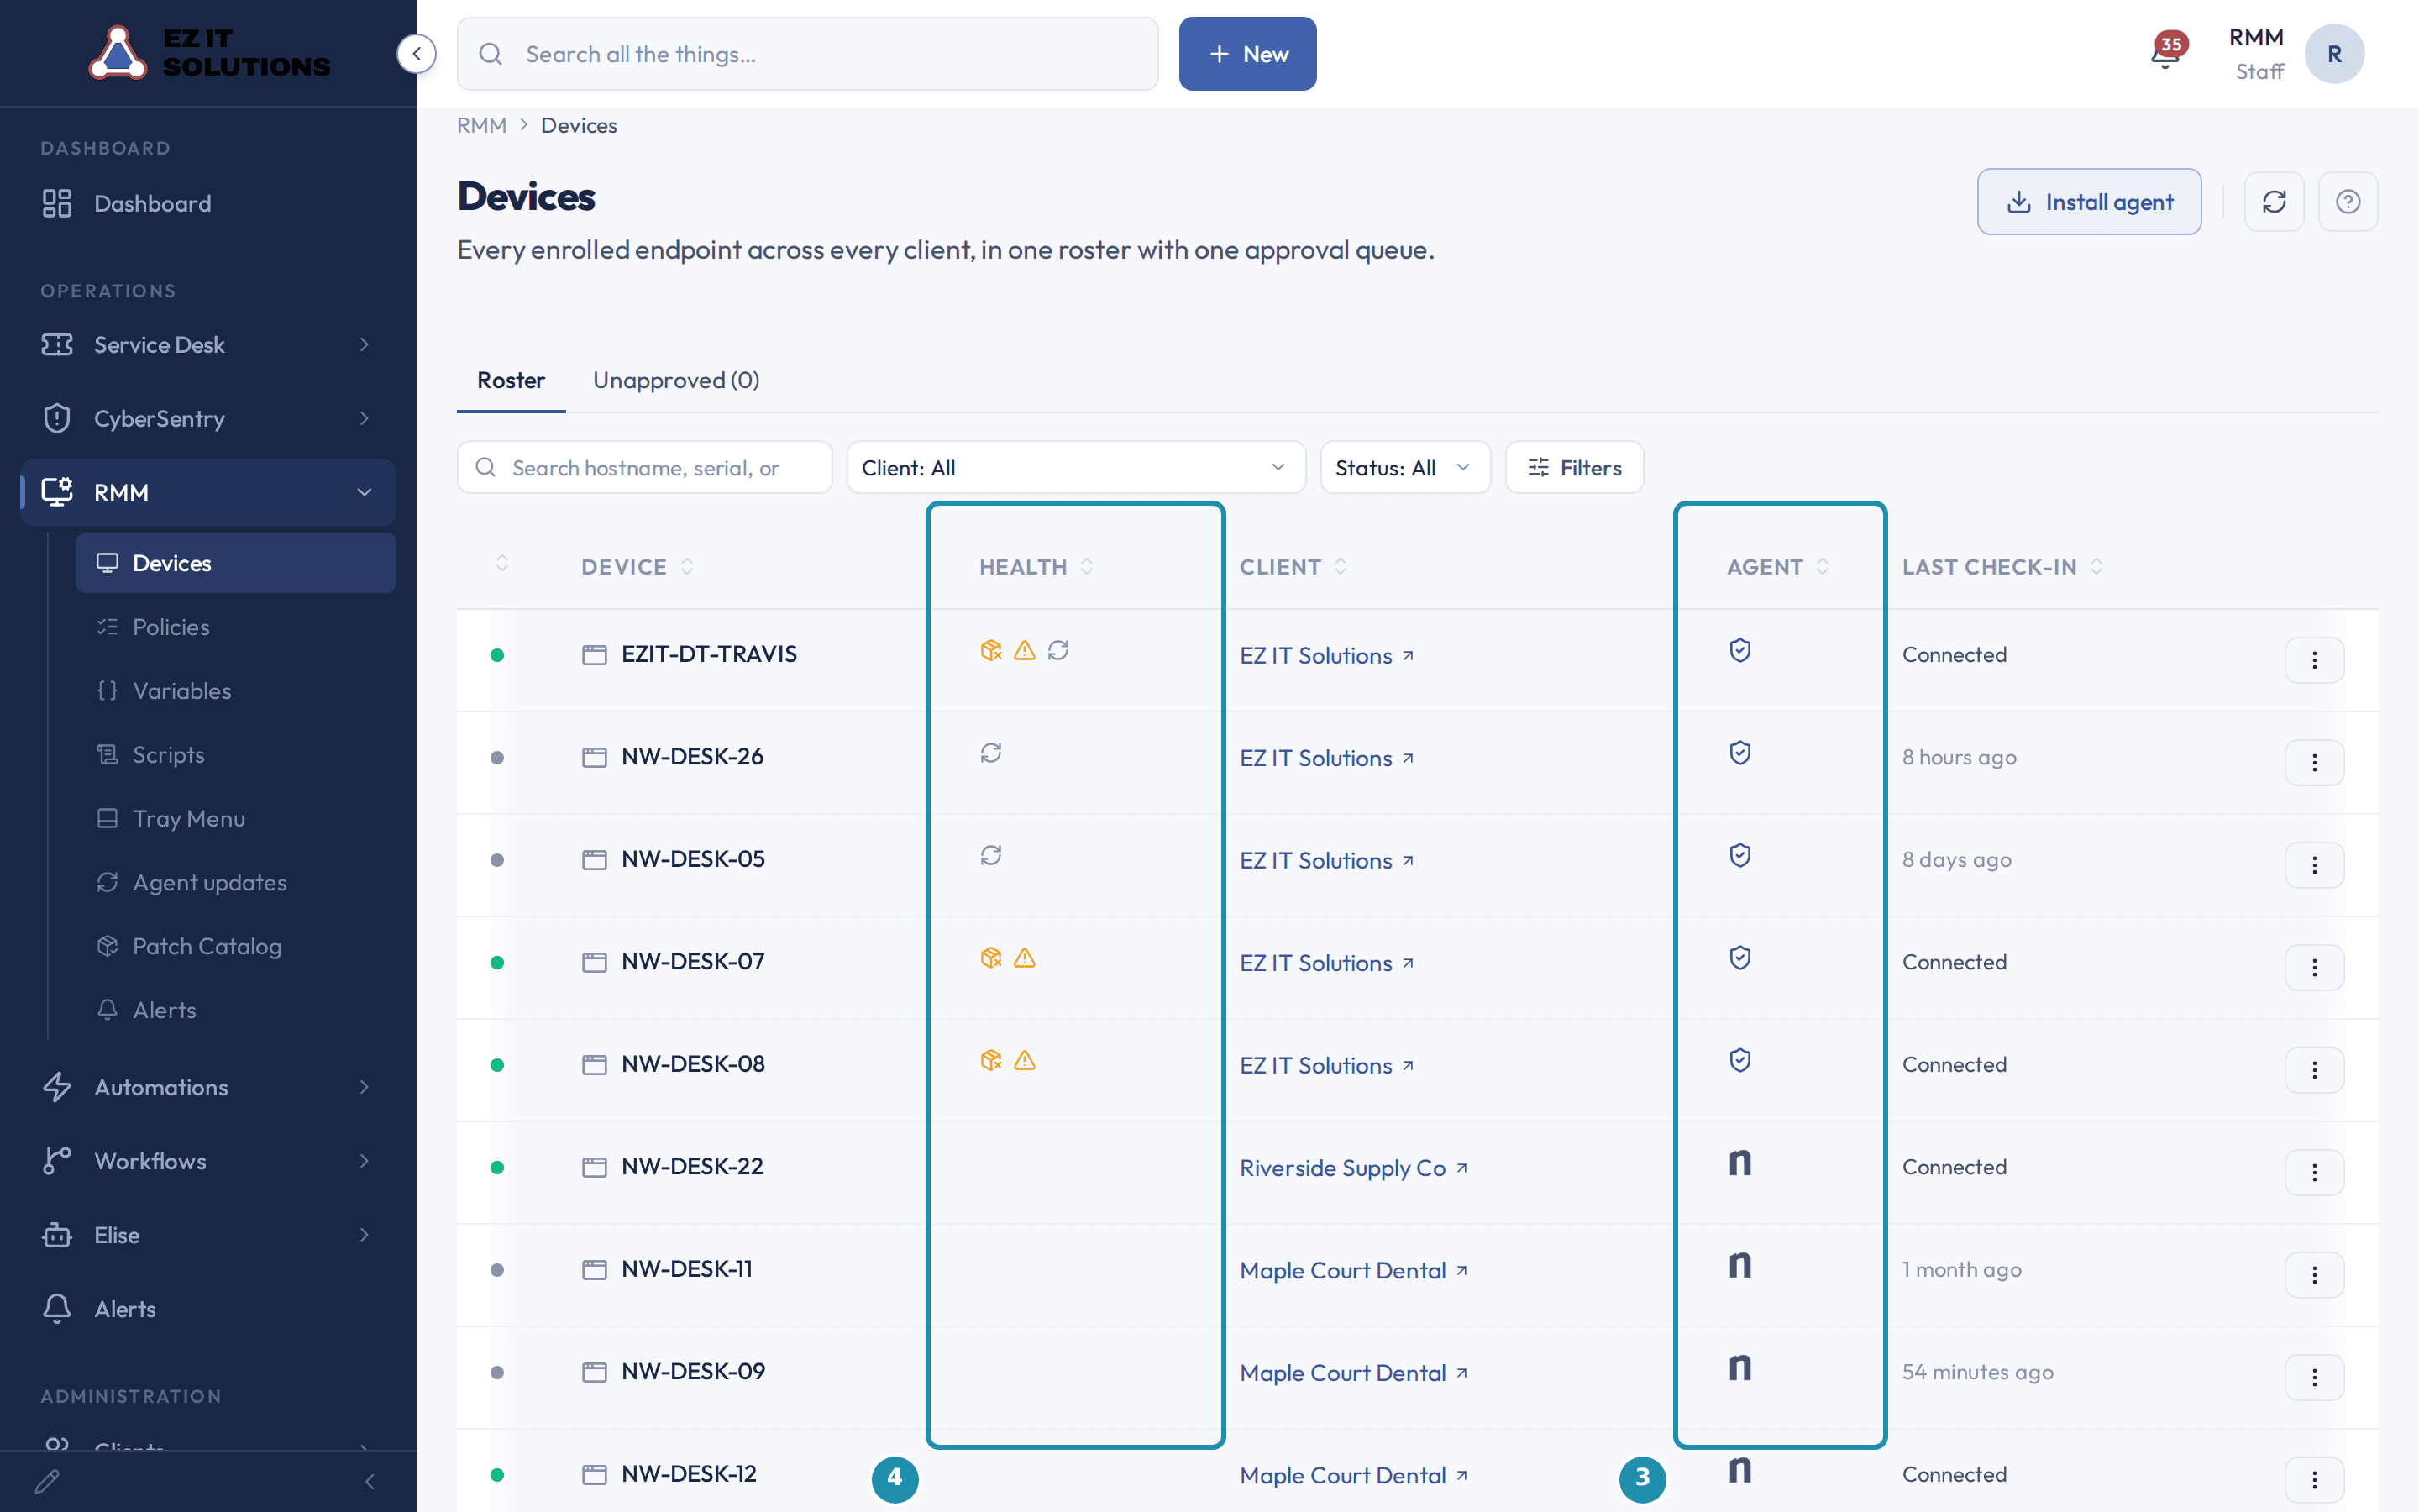The width and height of the screenshot is (2419, 1512).
Task: Click the warning triangle for NW-DESK-07
Action: tap(1025, 958)
